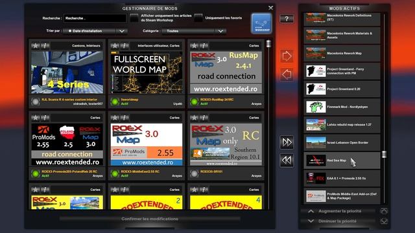415x233 pixels.
Task: Close the Gestionnaire de mods window
Action: click(x=270, y=8)
